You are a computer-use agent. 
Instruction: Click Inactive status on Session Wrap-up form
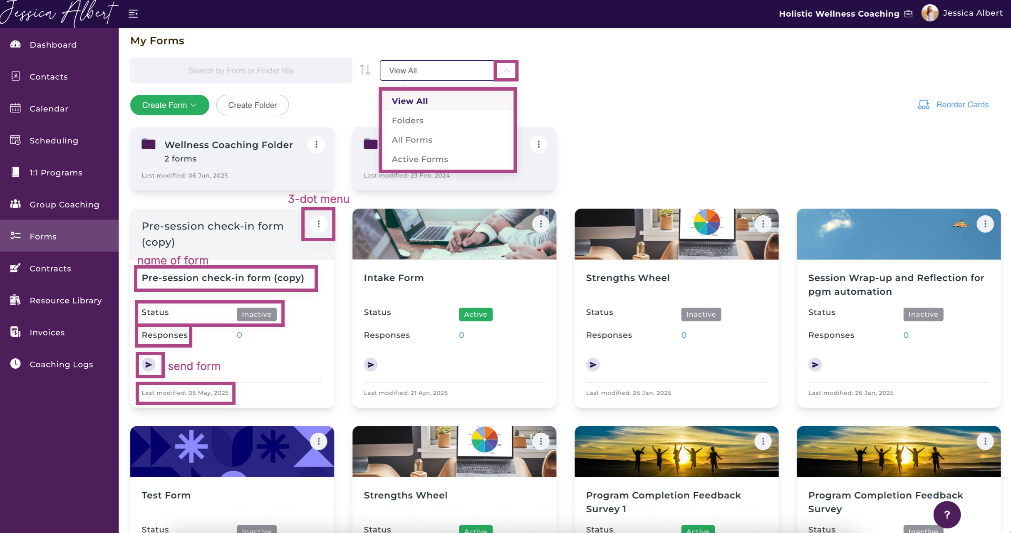923,314
